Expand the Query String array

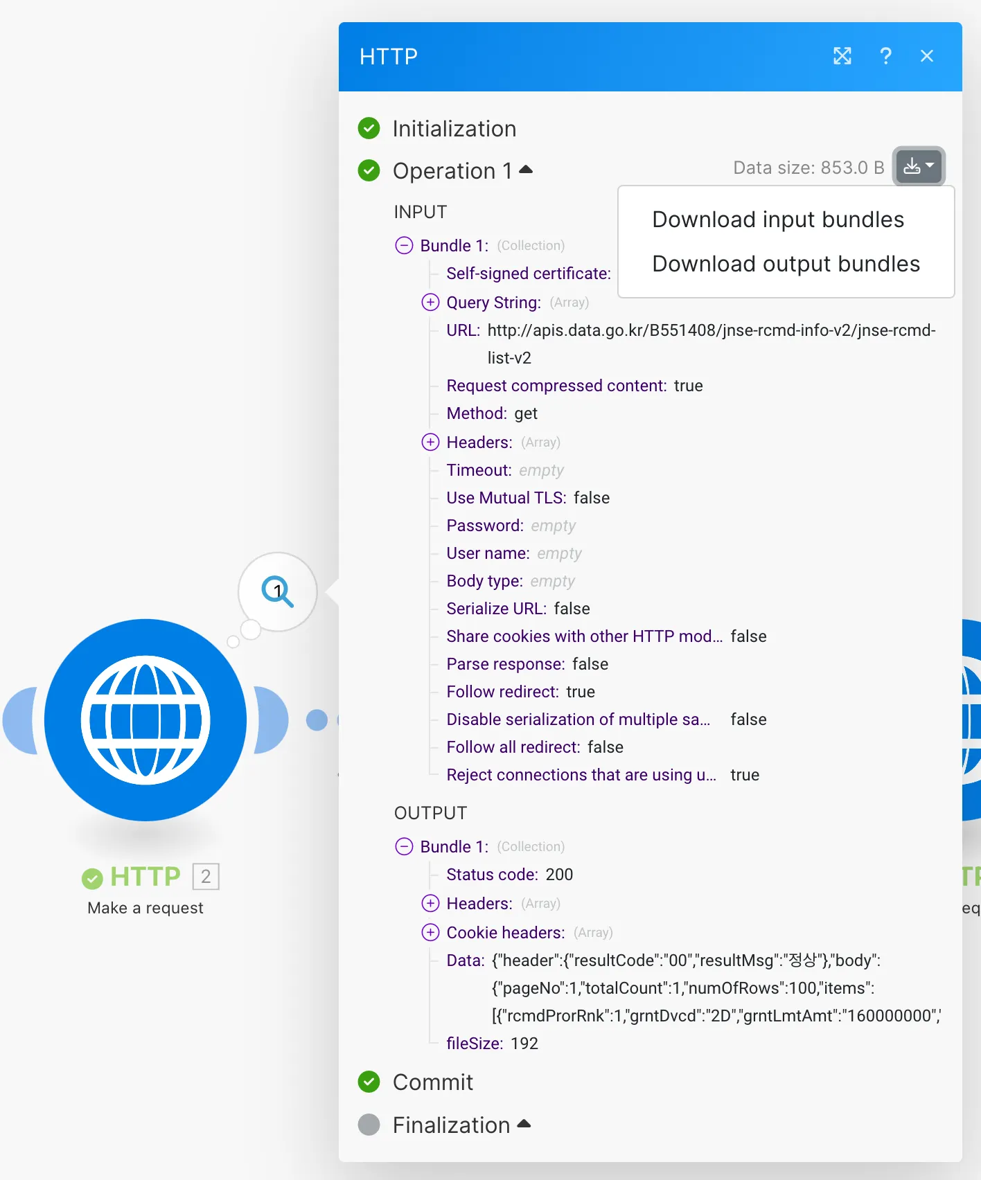click(x=430, y=302)
